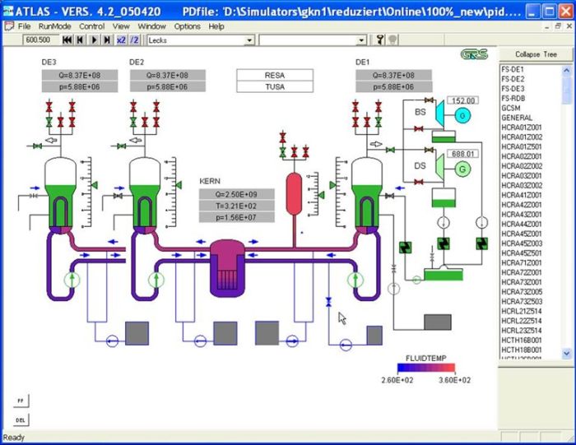Halve speed with /2 button
Screen dimensions: 576x445
[134, 40]
